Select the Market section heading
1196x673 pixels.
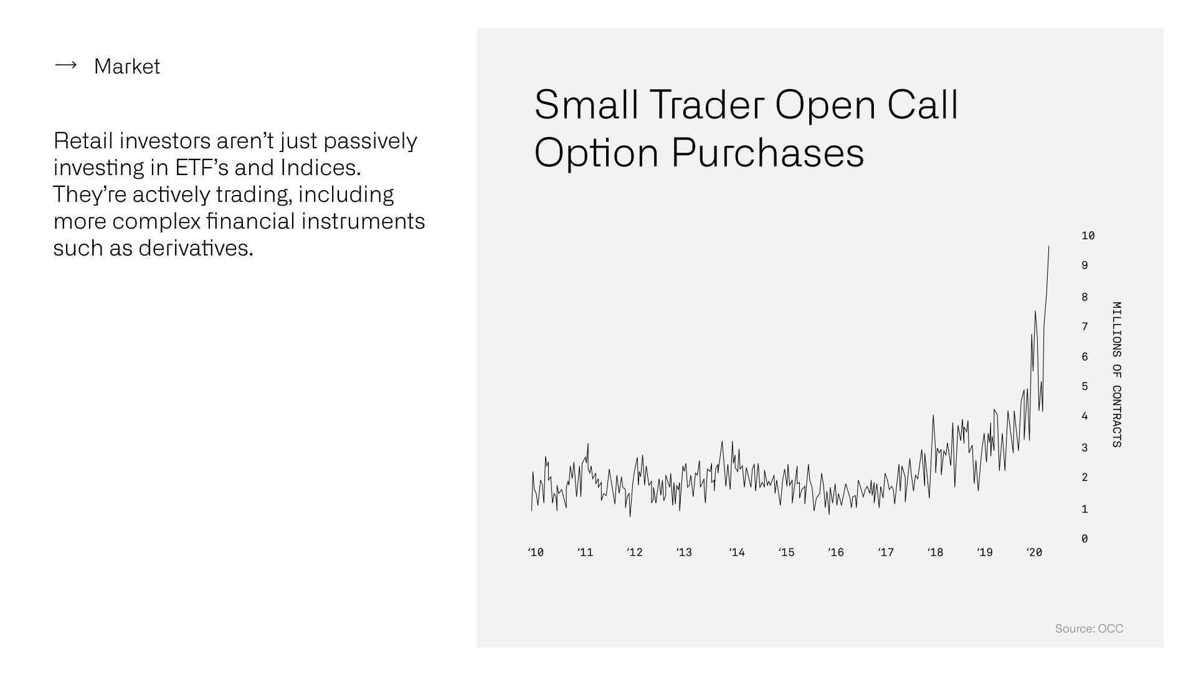click(x=126, y=66)
